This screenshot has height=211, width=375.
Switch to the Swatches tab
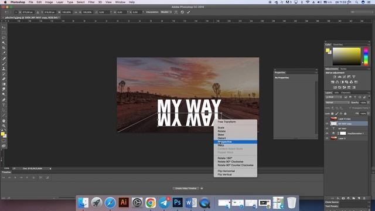(338, 45)
